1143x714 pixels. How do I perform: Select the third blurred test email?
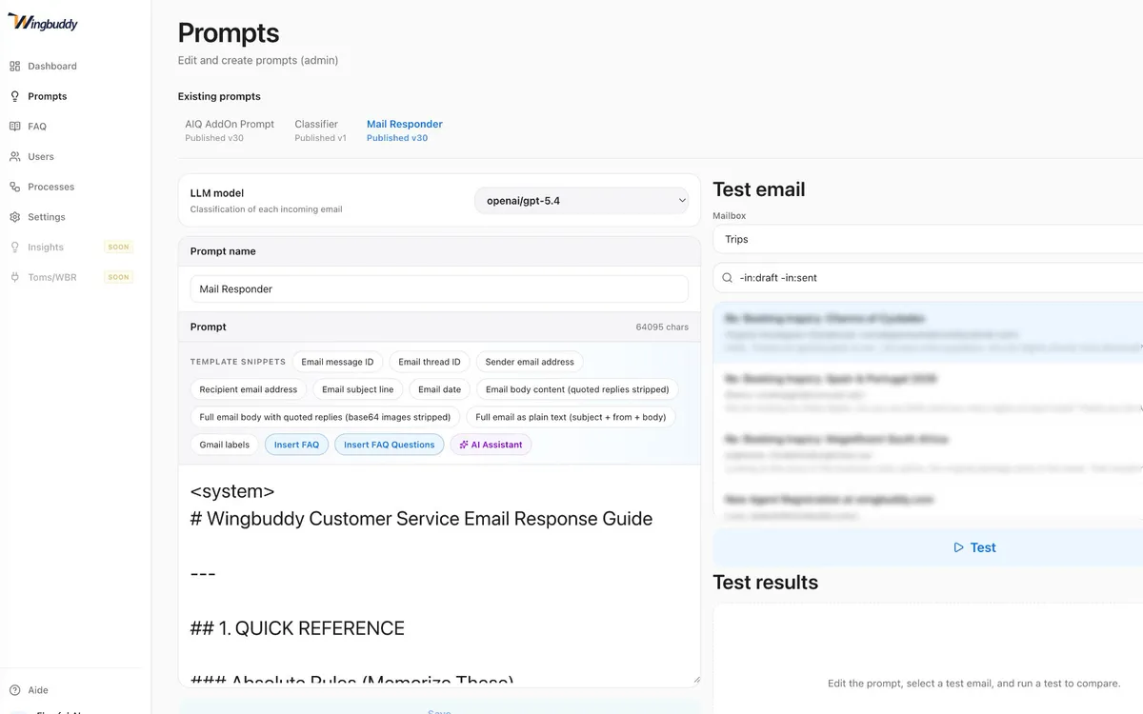[928, 455]
